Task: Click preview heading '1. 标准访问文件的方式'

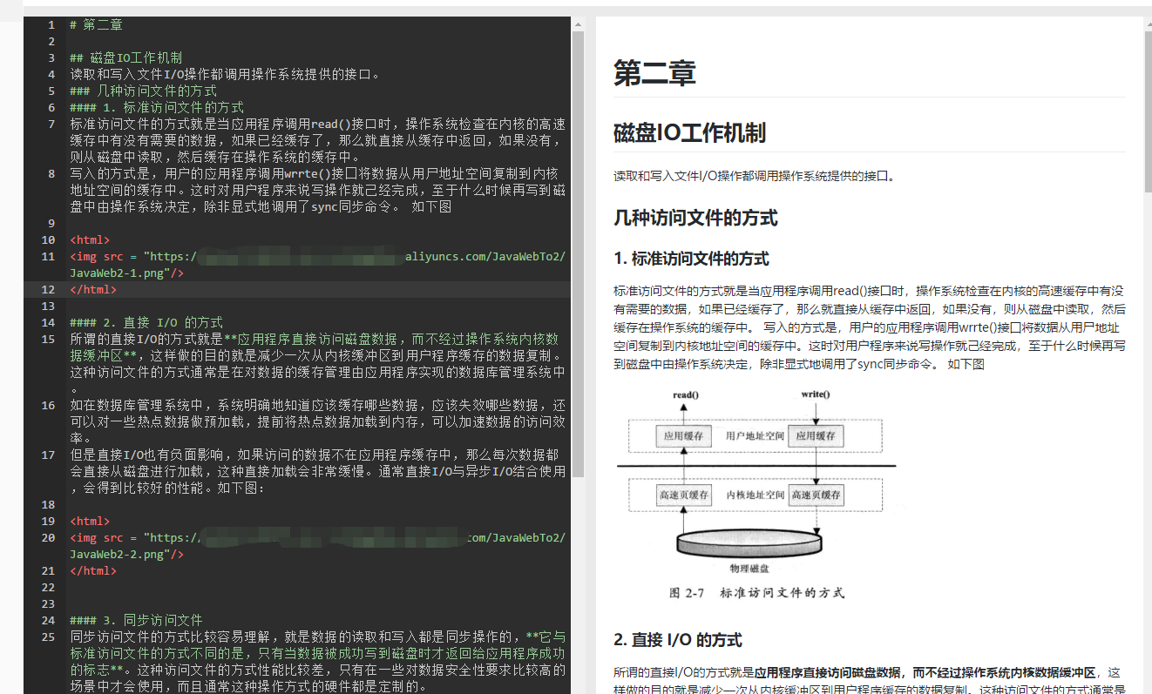Action: click(x=691, y=259)
